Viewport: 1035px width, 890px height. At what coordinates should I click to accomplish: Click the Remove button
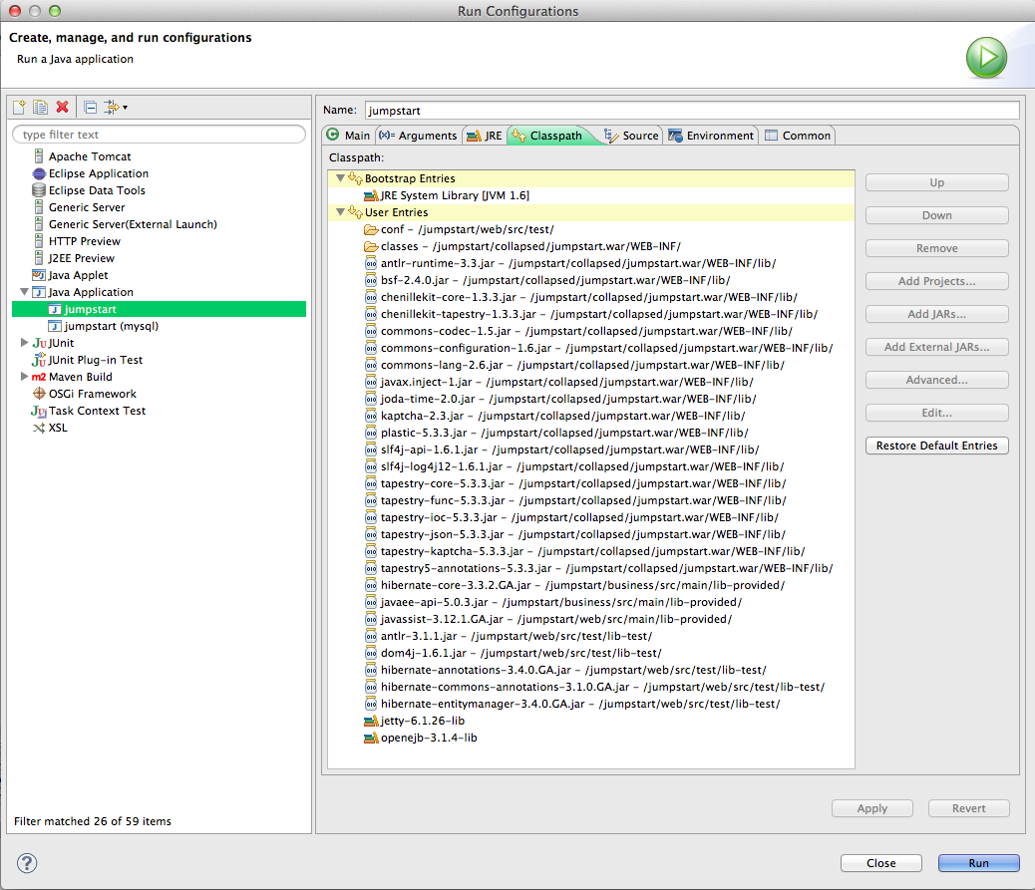coord(936,248)
